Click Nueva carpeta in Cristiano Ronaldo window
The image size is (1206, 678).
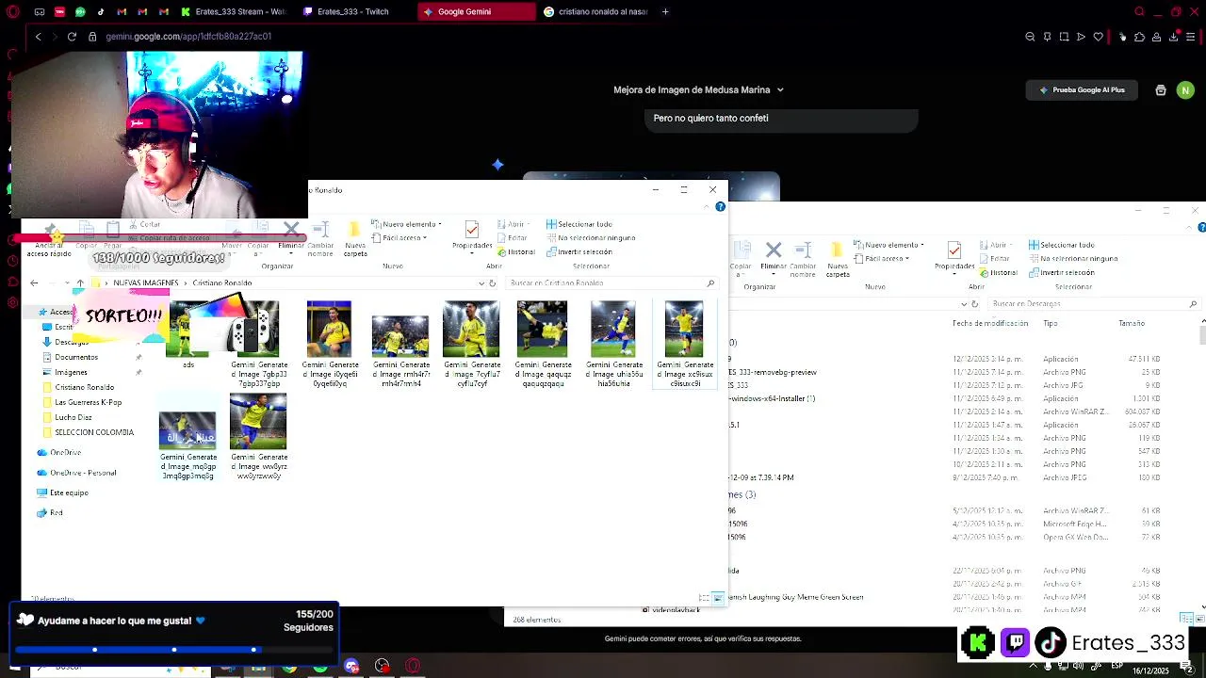[x=355, y=239]
